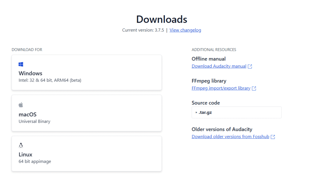Select the Linux download title

coord(25,154)
